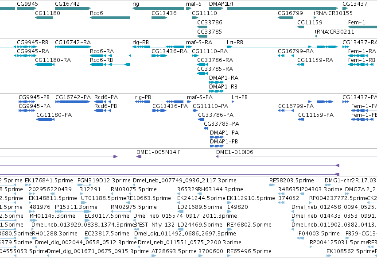Screen dimensions: 377x258
Task: Select the CG11180-RA transcript glyph
Action: tap(45, 65)
